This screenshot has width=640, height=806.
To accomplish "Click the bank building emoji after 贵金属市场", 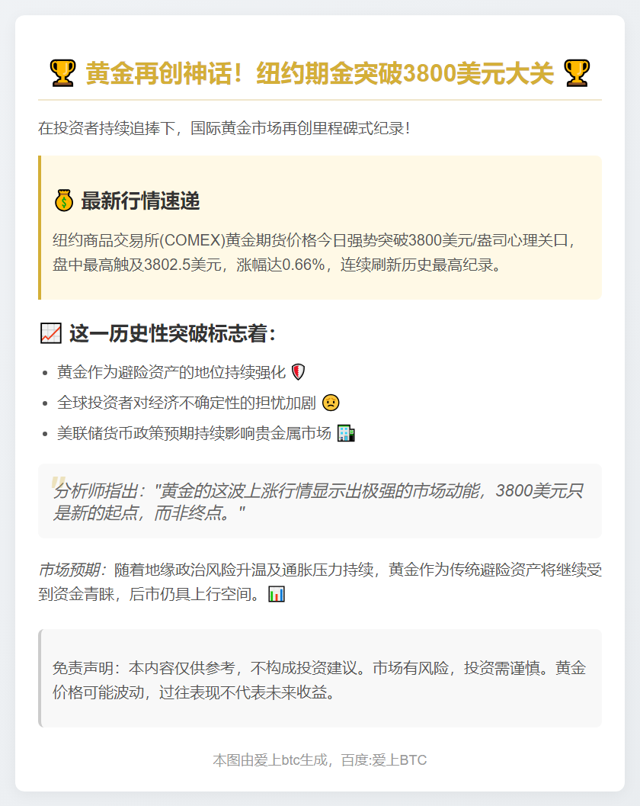I will point(346,433).
